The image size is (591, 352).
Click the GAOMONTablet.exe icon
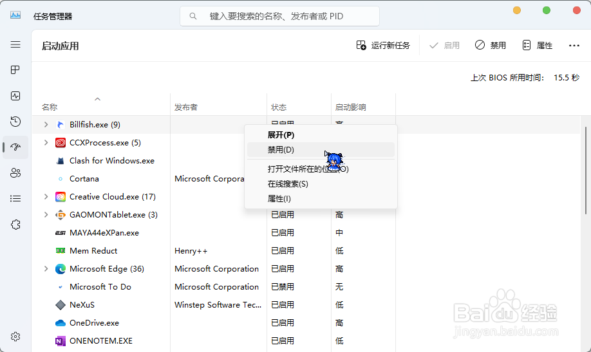click(x=61, y=215)
